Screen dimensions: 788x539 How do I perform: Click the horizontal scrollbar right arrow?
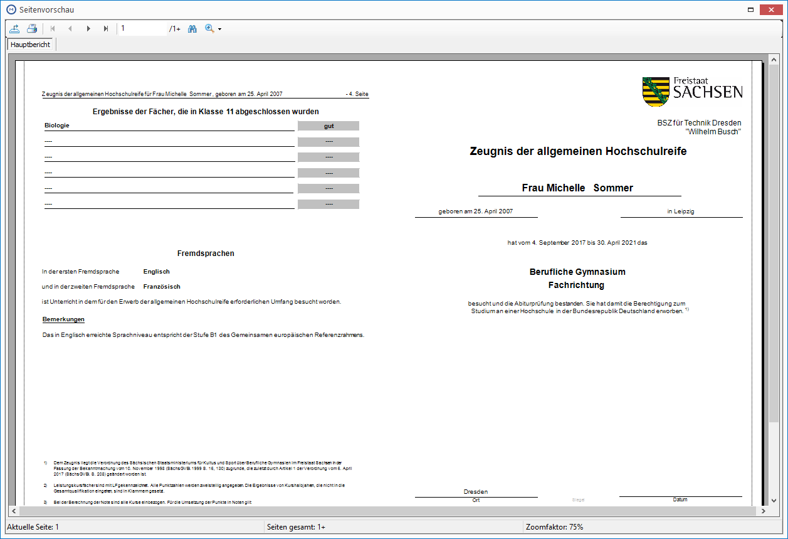(763, 511)
